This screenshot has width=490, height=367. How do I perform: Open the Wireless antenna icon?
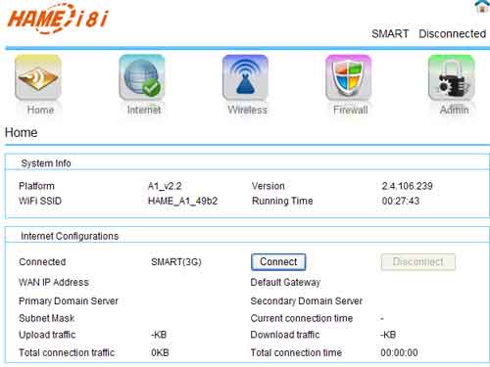click(245, 77)
